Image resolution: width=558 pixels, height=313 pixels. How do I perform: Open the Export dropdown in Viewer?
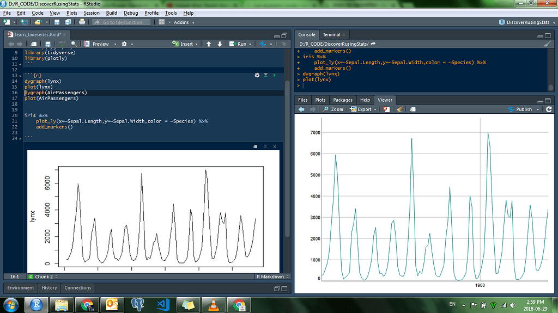(375, 109)
